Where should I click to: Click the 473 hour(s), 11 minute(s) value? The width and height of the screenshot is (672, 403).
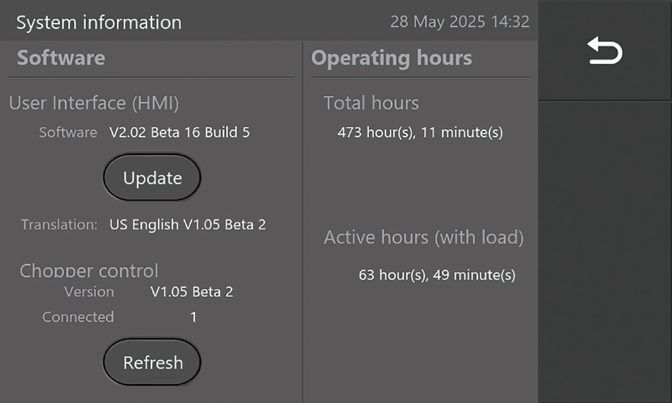pyautogui.click(x=420, y=133)
